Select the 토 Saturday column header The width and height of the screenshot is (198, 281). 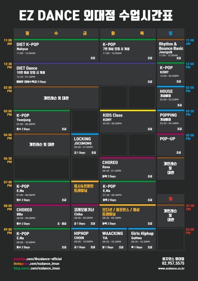click(171, 33)
